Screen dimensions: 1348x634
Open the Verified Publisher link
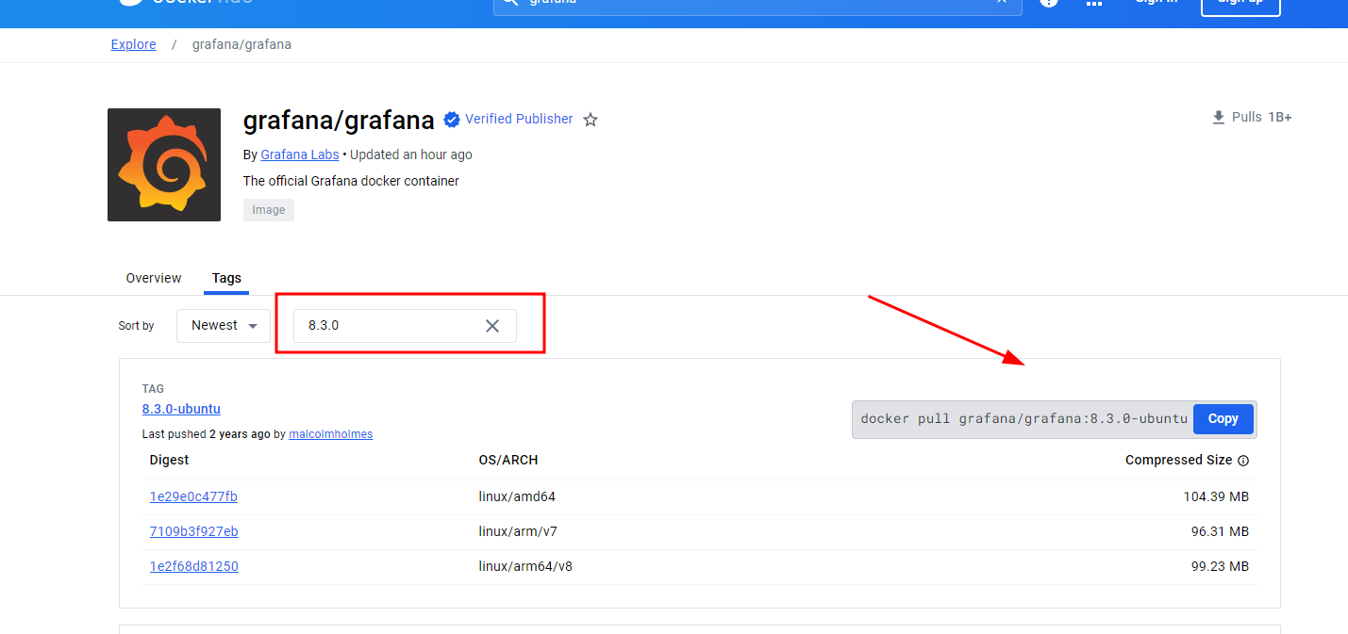pyautogui.click(x=519, y=119)
